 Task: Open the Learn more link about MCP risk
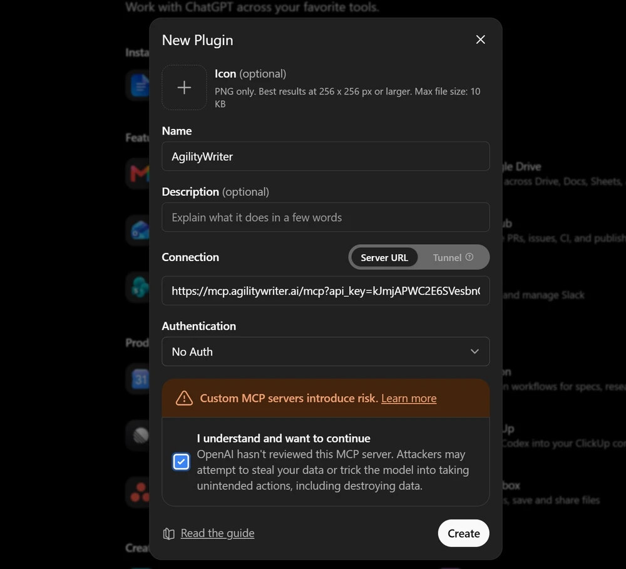(x=409, y=399)
